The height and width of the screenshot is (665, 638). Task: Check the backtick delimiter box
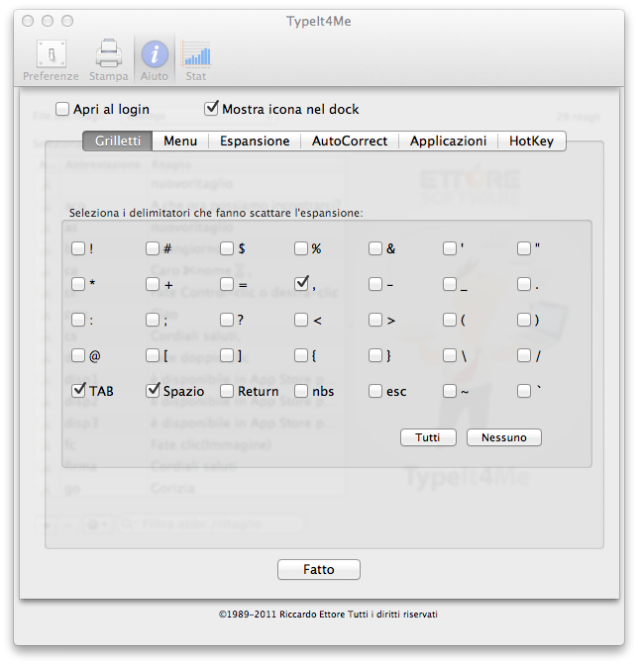pos(524,391)
